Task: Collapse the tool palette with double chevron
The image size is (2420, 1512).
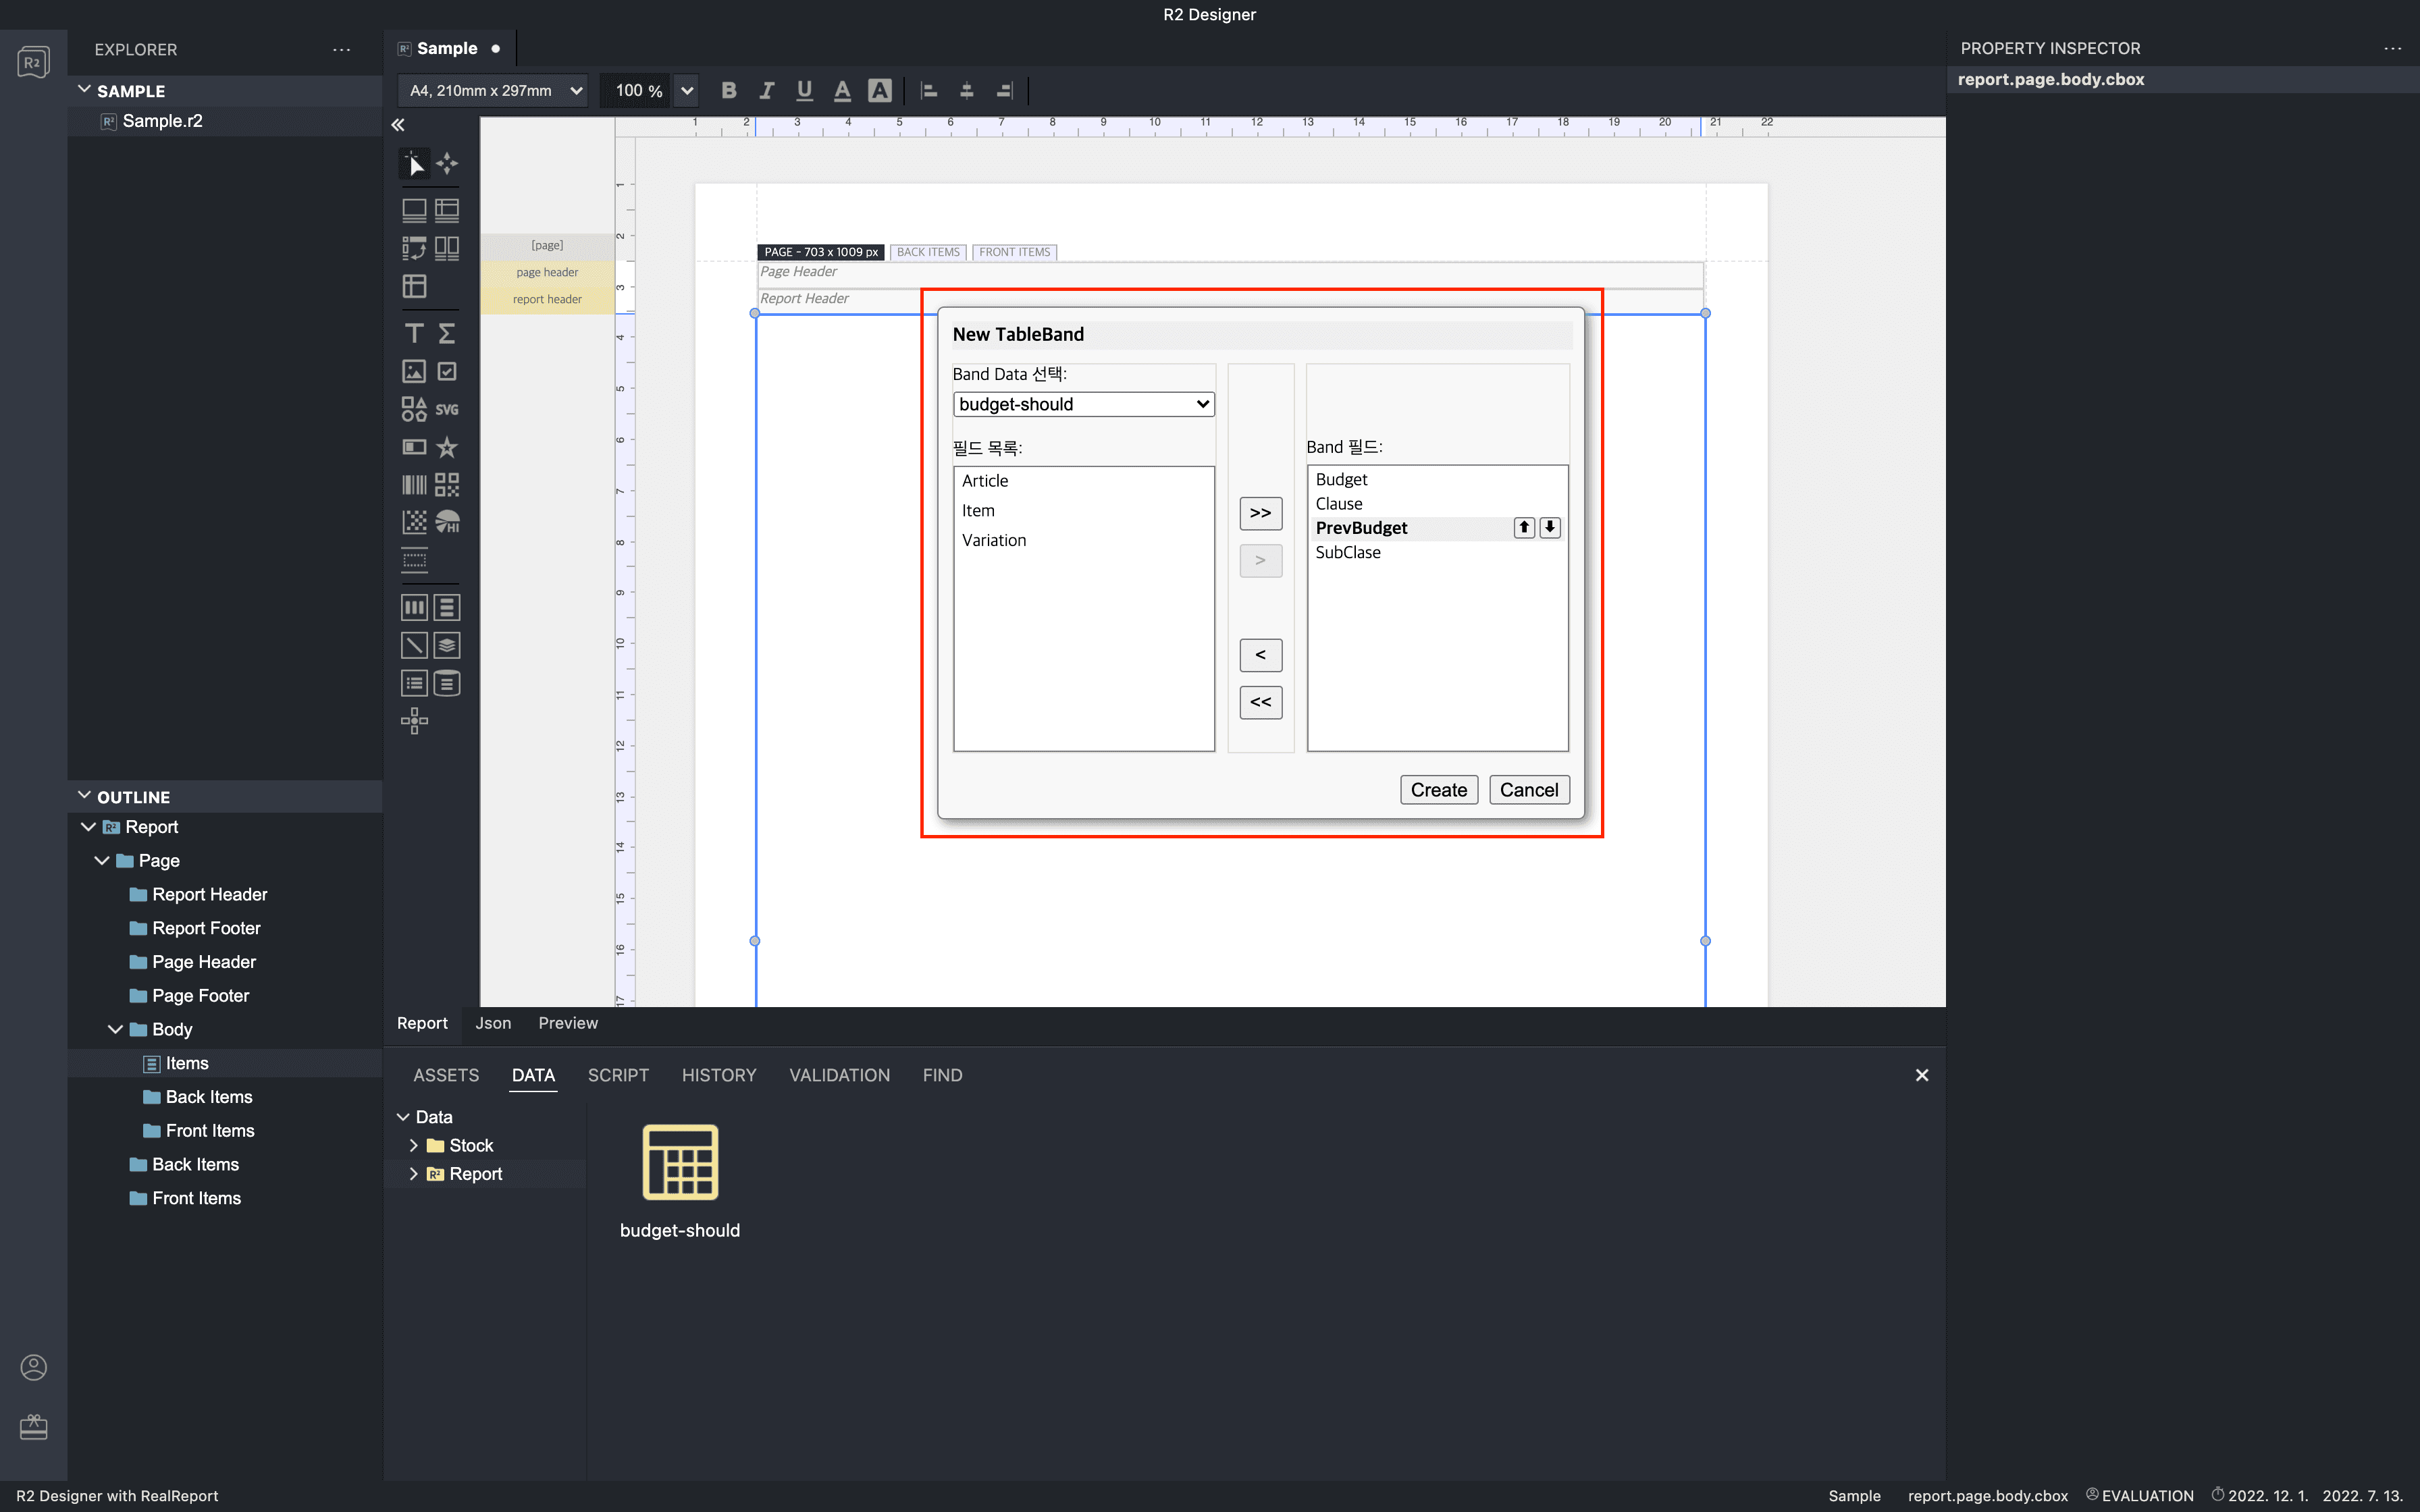Action: 398,125
